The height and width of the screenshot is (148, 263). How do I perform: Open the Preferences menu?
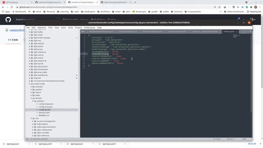click(x=90, y=28)
